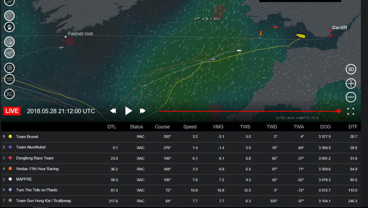368x208 pixels.
Task: Zoom in on the map
Action: pyautogui.click(x=351, y=83)
